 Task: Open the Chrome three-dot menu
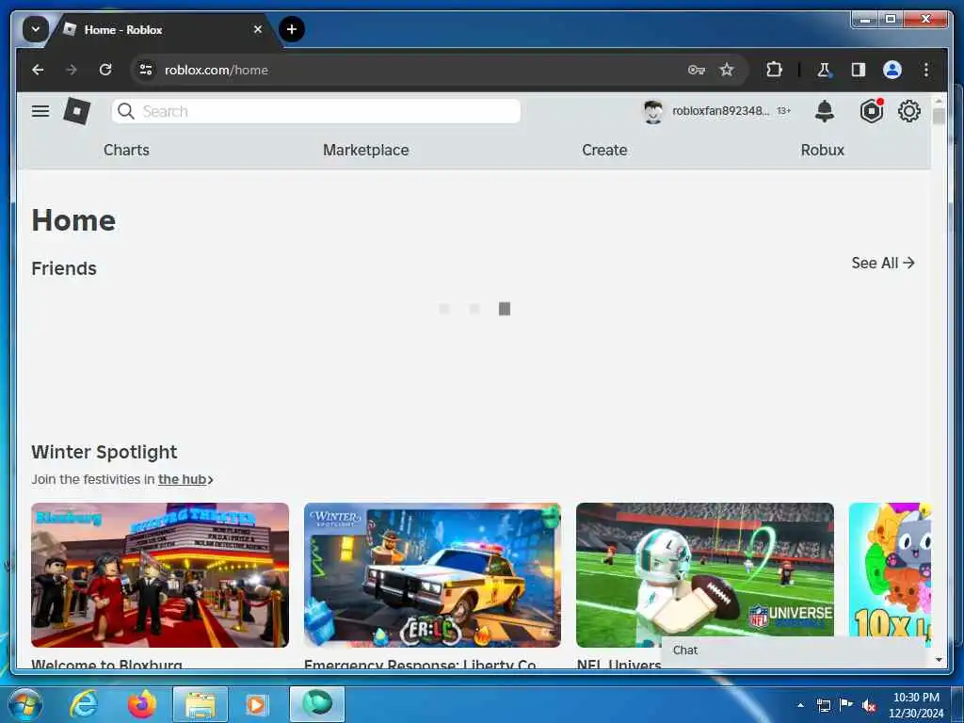point(926,70)
